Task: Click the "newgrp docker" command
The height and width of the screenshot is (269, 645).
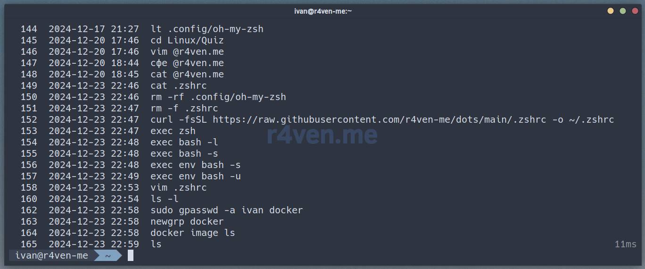Action: tap(187, 221)
